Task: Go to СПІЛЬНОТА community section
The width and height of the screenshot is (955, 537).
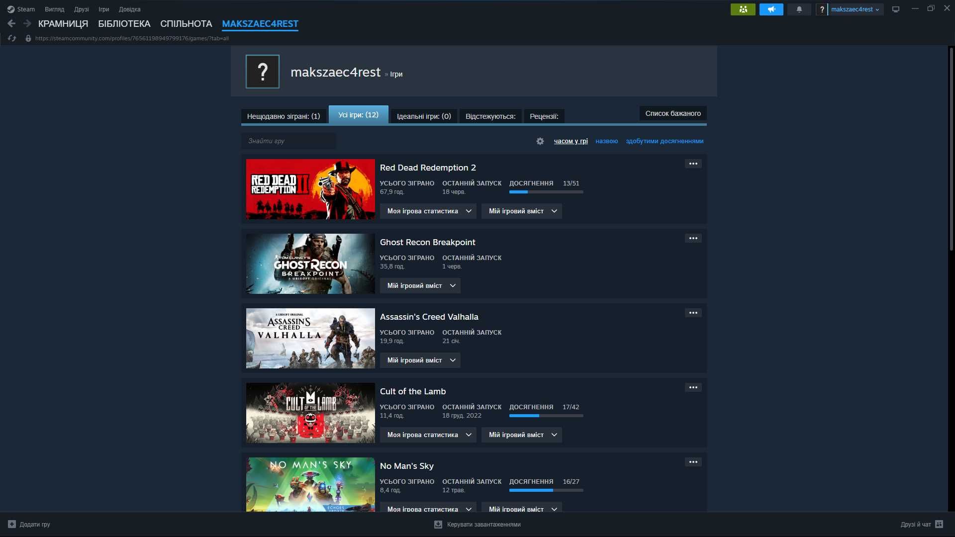Action: [x=186, y=23]
